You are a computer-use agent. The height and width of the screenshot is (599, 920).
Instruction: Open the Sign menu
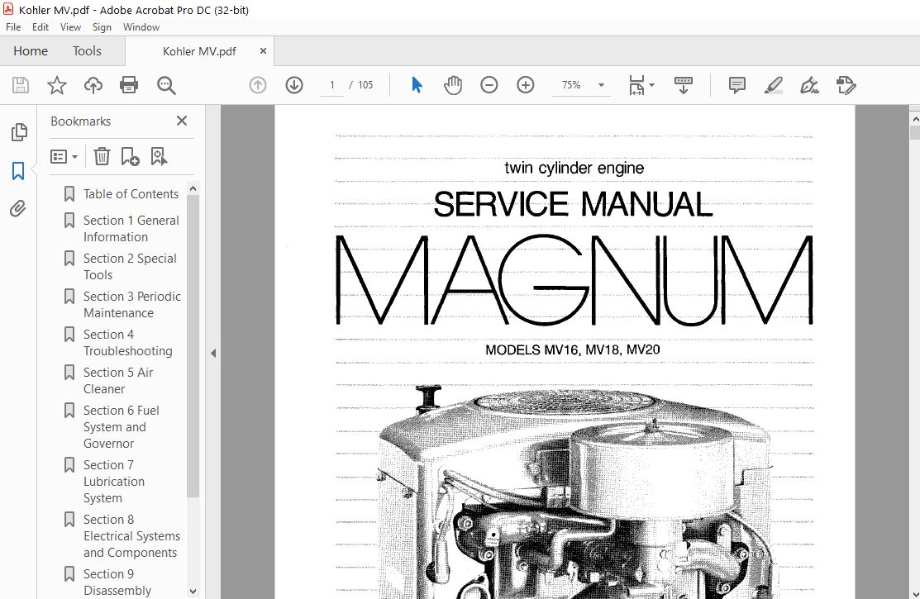point(102,27)
